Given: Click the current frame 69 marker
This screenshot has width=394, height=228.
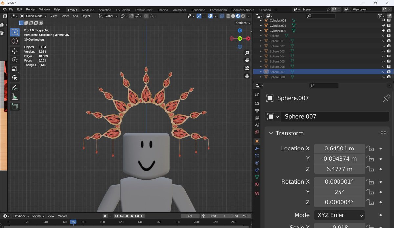Looking at the screenshot, I should click(73, 222).
